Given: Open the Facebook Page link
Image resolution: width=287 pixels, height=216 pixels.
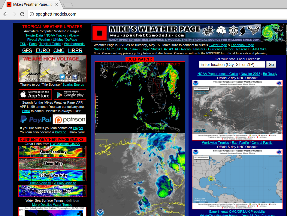Looking at the screenshot, I should click(x=242, y=45).
